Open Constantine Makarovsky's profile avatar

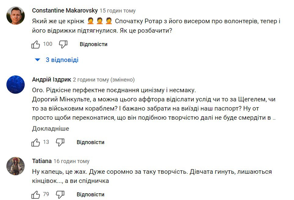coord(16,16)
